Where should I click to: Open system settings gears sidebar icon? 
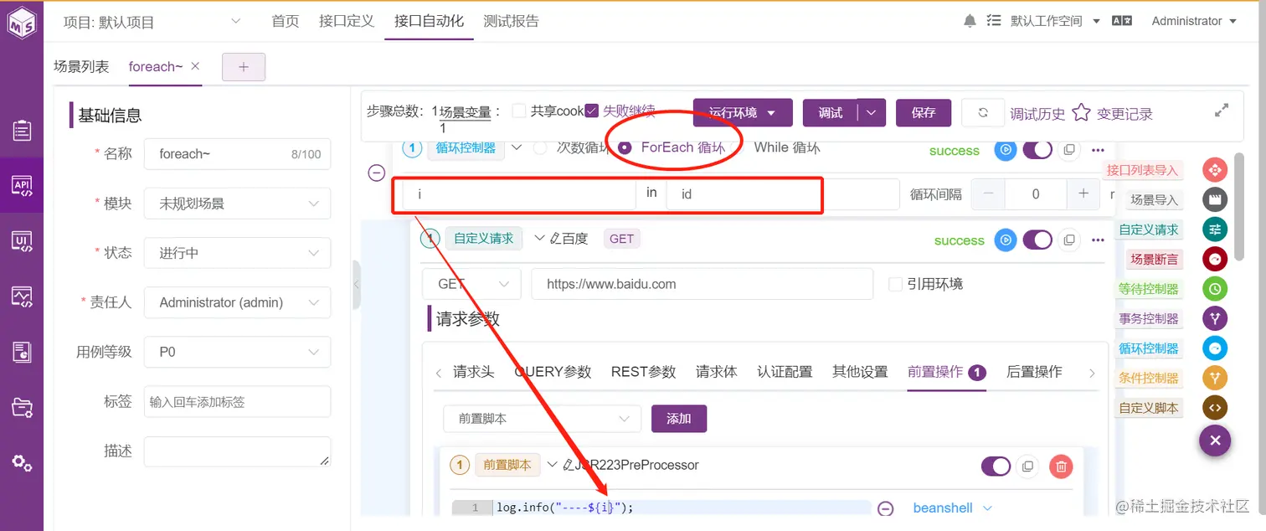22,462
